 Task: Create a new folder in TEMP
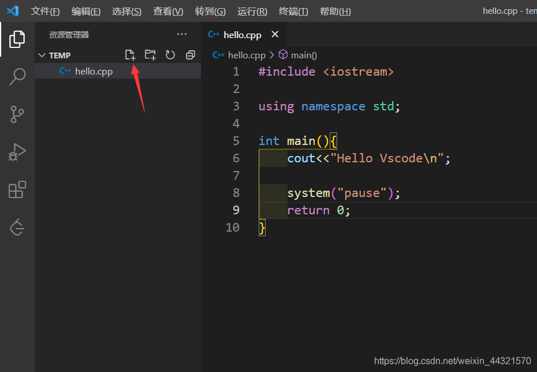click(150, 55)
